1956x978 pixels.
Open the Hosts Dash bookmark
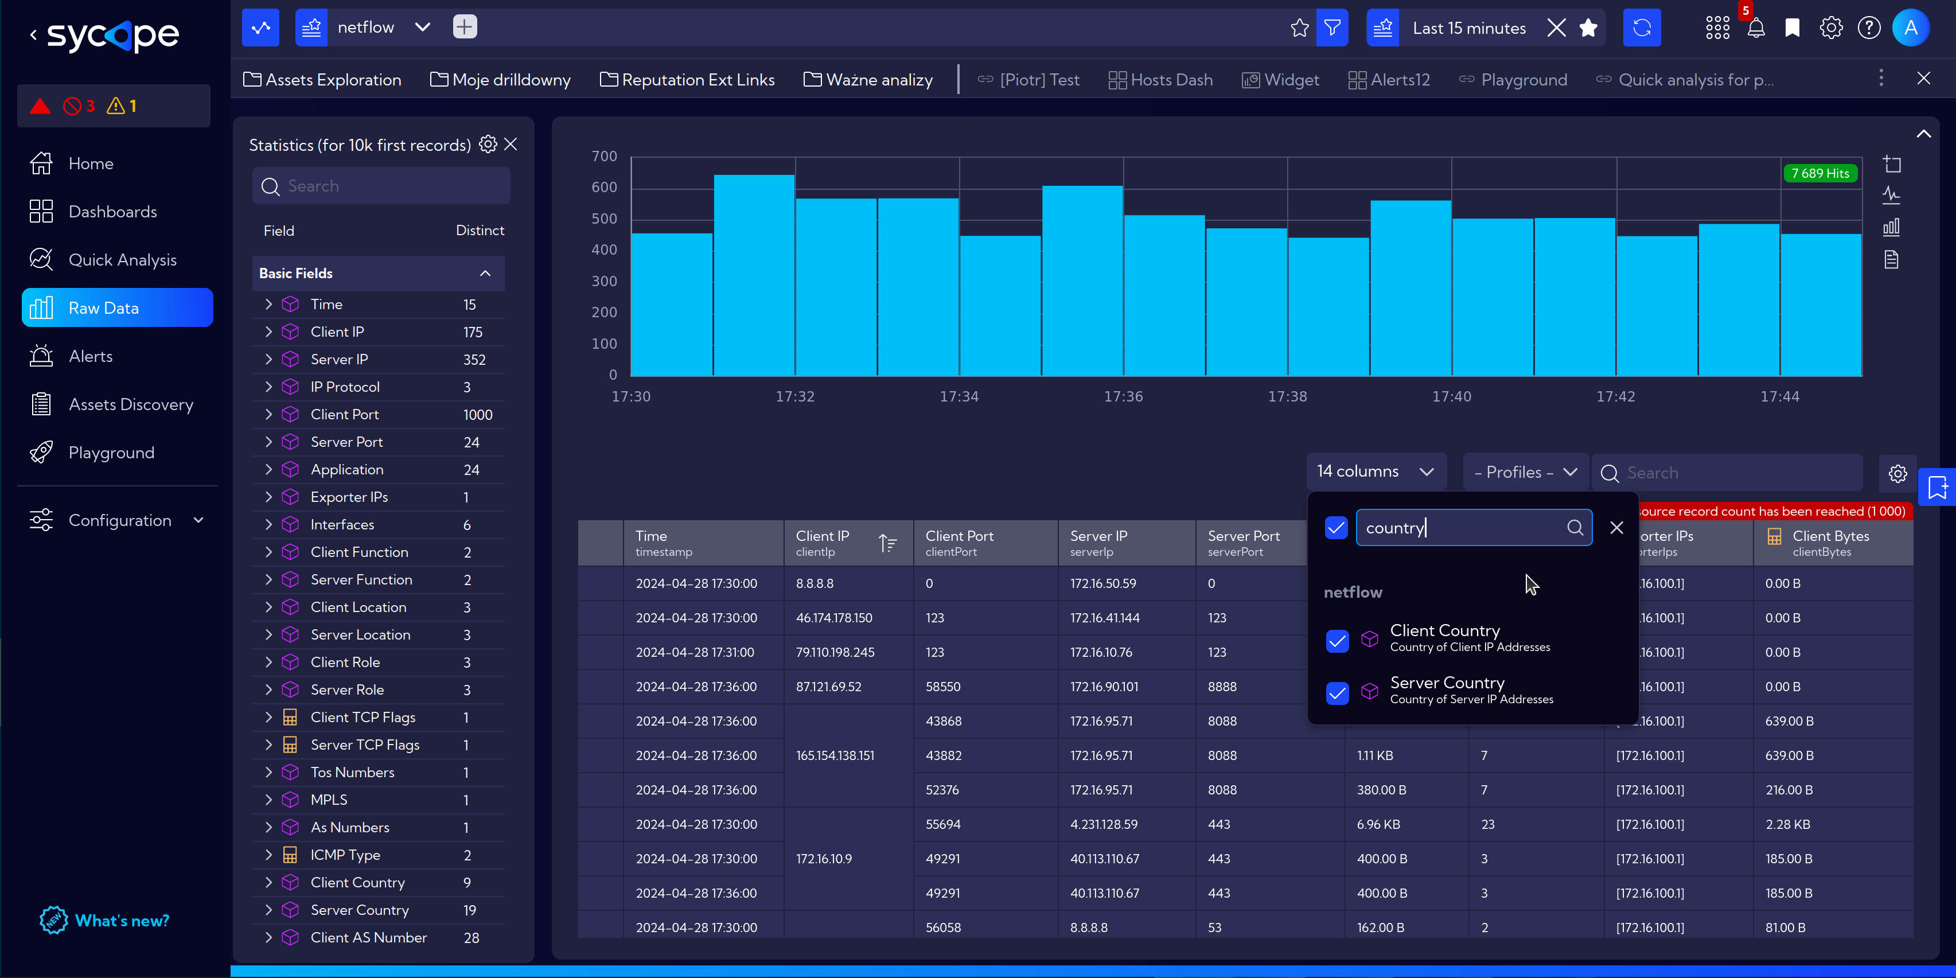[x=1160, y=79]
